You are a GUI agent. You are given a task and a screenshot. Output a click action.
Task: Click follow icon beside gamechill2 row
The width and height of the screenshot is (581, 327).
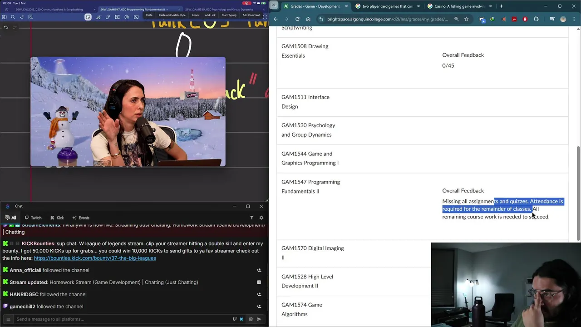(259, 307)
